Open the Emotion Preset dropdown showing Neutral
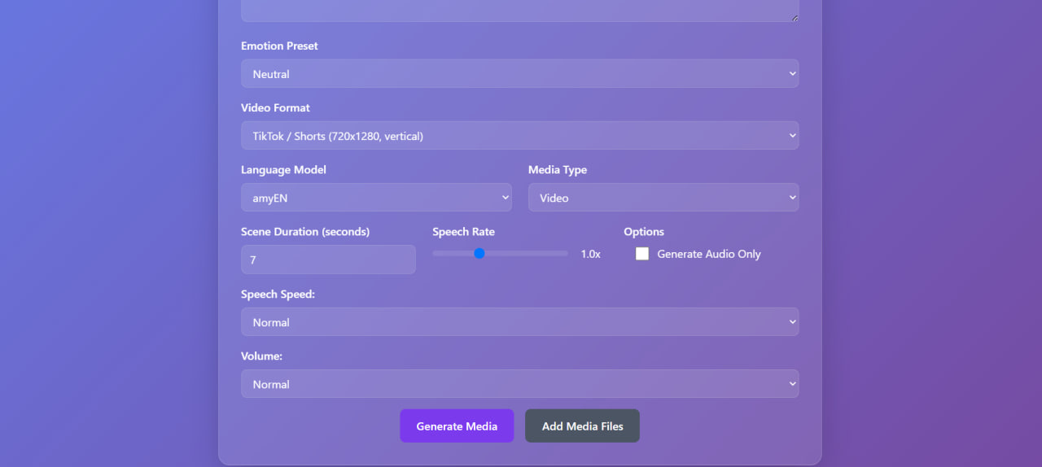Image resolution: width=1042 pixels, height=467 pixels. [519, 73]
